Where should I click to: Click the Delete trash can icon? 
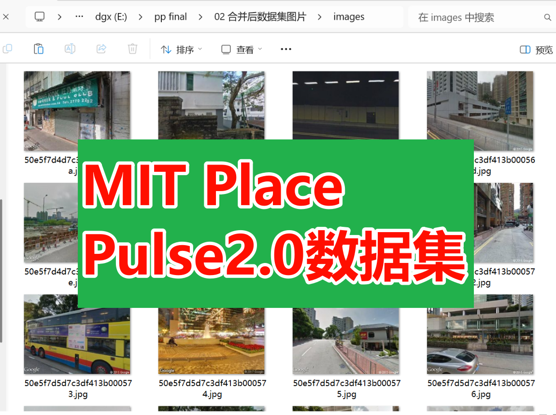[133, 49]
